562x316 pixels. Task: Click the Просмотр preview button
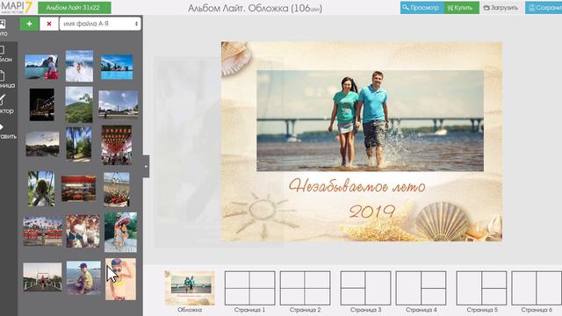421,8
